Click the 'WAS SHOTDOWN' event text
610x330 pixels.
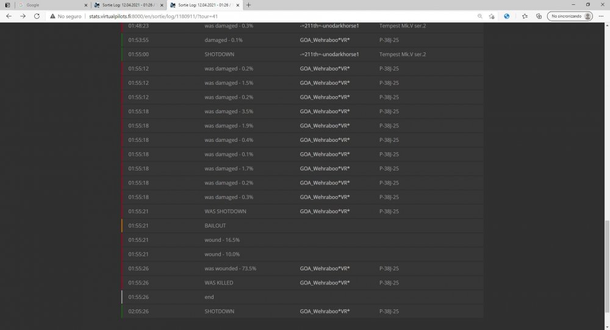coord(225,211)
